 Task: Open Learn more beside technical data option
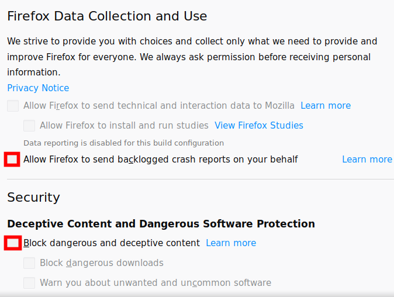[x=326, y=106]
